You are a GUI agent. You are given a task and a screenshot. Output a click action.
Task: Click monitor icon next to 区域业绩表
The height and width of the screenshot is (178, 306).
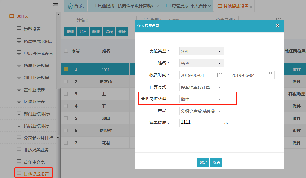tap(19, 101)
